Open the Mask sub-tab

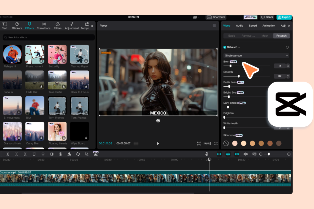265,36
